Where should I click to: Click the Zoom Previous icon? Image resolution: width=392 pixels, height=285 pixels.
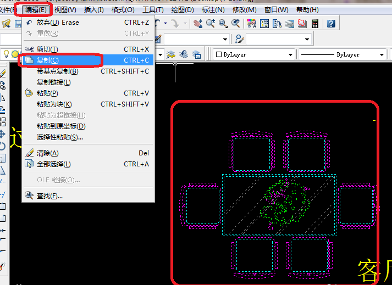[x=236, y=23]
